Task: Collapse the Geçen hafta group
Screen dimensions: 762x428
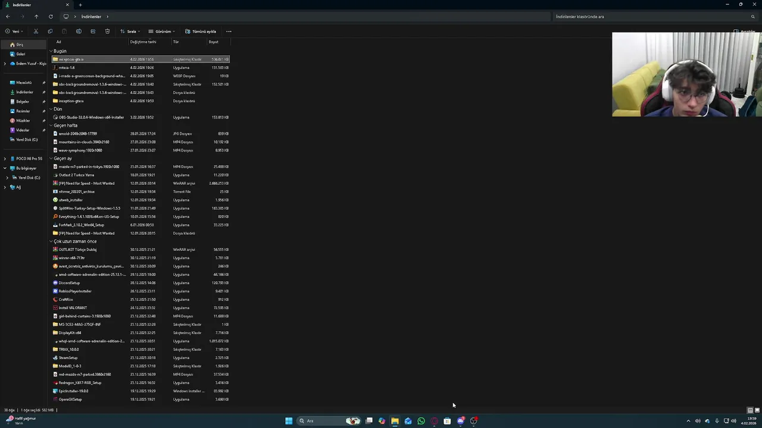Action: click(x=51, y=125)
